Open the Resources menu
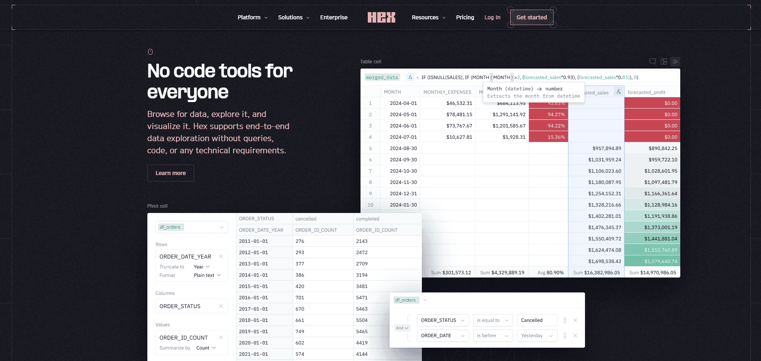Screen dimensions: 761x361 (x=428, y=17)
